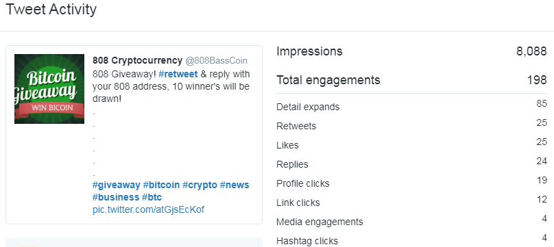Open the 808 Cryptocurrency profile name

pyautogui.click(x=137, y=61)
